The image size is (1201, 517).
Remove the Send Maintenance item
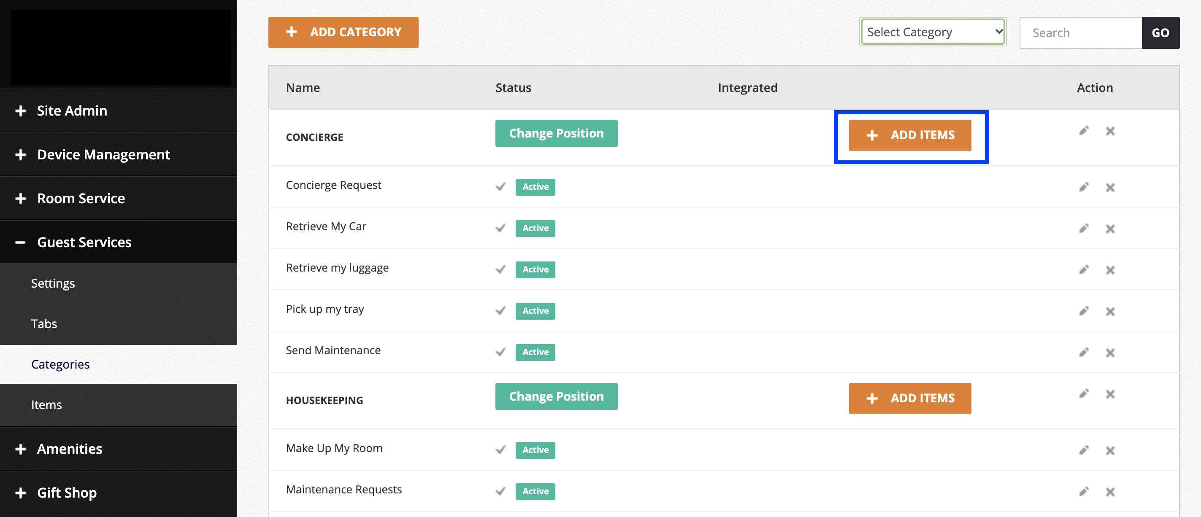[1110, 353]
